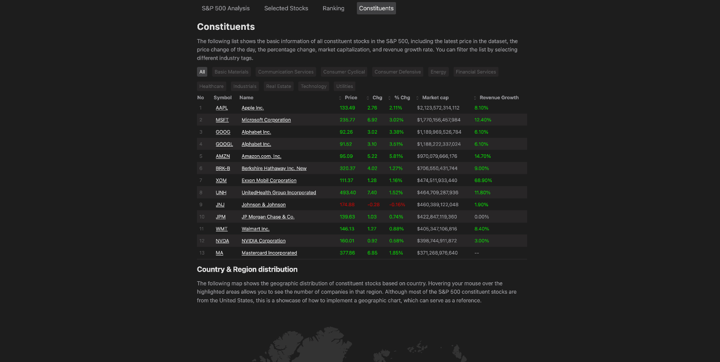This screenshot has height=362, width=720.
Task: Filter list by Communication Services
Action: (x=286, y=72)
